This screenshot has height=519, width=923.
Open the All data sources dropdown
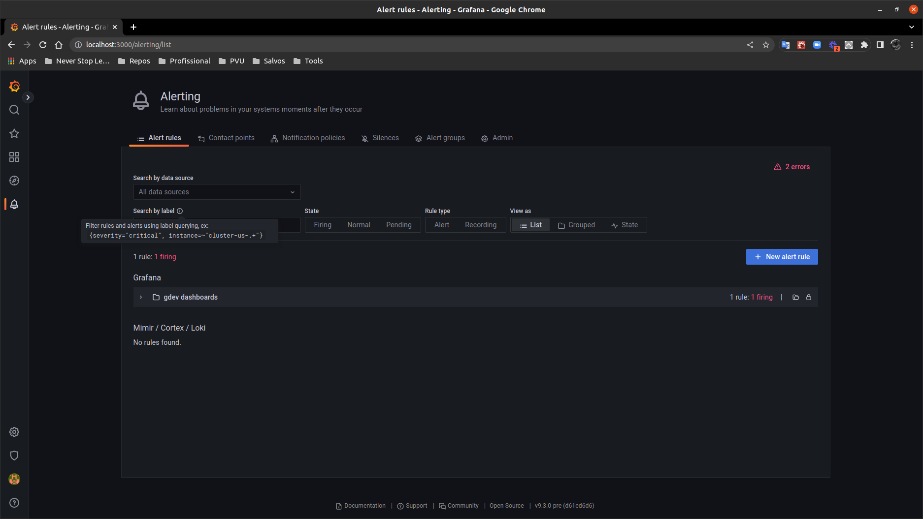(x=216, y=192)
